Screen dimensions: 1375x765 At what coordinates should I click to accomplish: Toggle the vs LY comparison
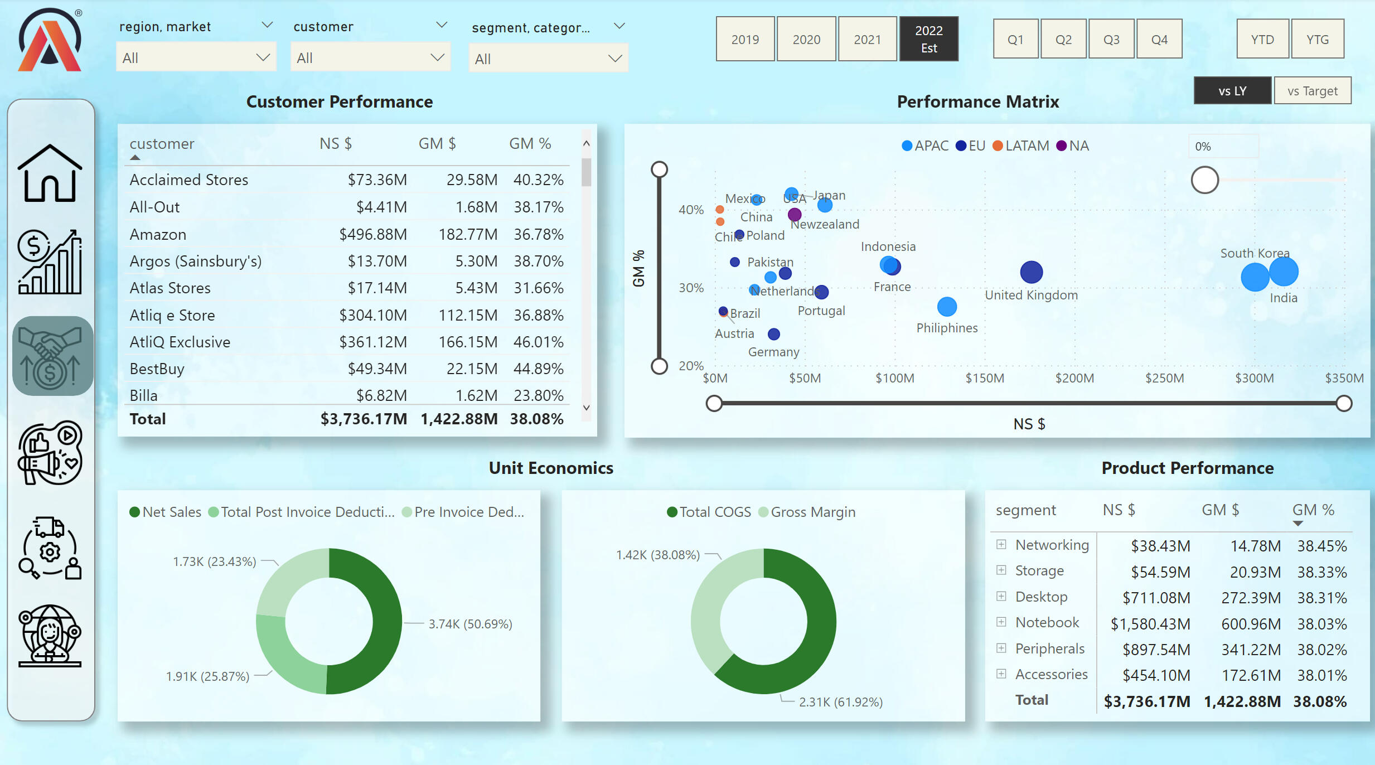pyautogui.click(x=1232, y=91)
